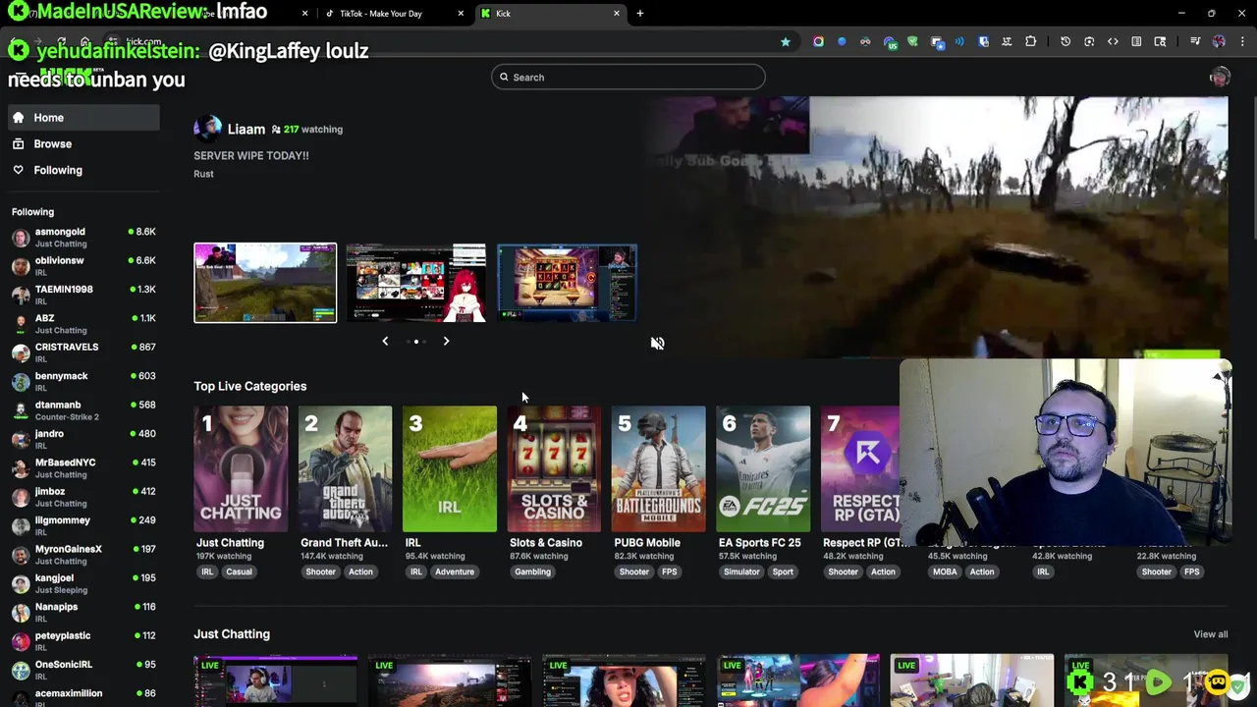The image size is (1257, 707).
Task: Open MyronGainesX in Following list
Action: click(x=83, y=555)
